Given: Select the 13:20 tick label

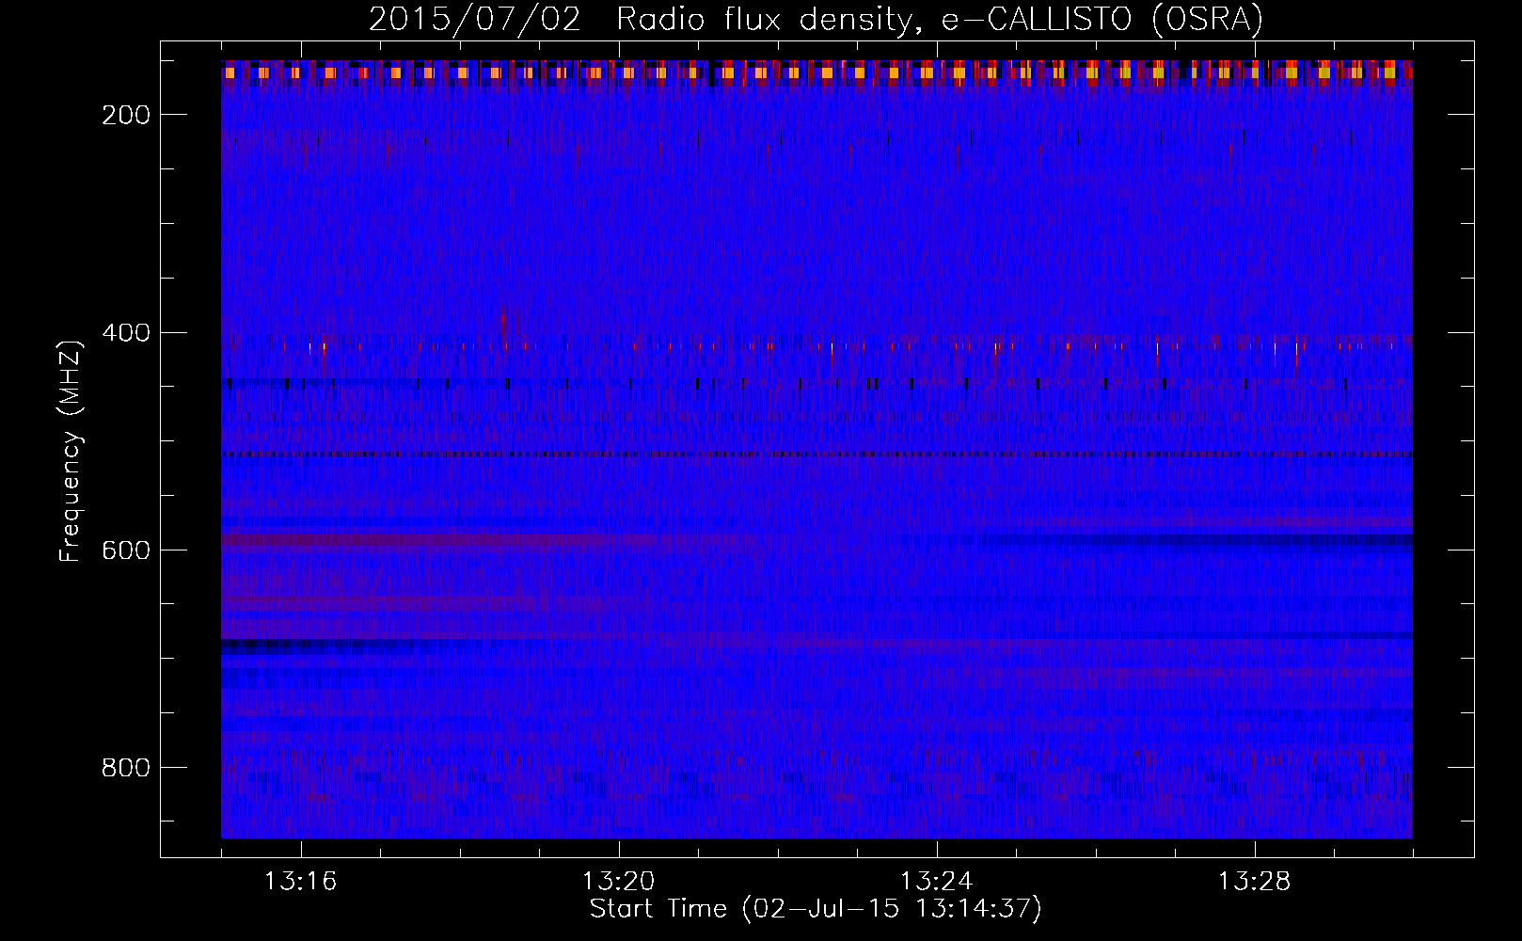Looking at the screenshot, I should pos(618,882).
